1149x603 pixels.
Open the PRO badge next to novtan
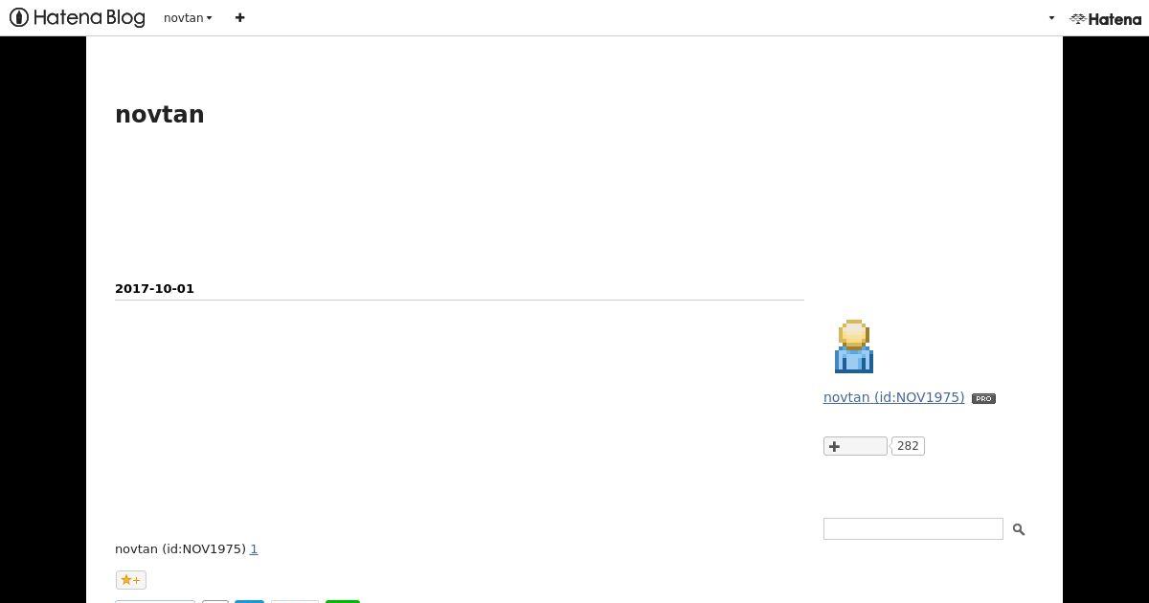tap(983, 398)
